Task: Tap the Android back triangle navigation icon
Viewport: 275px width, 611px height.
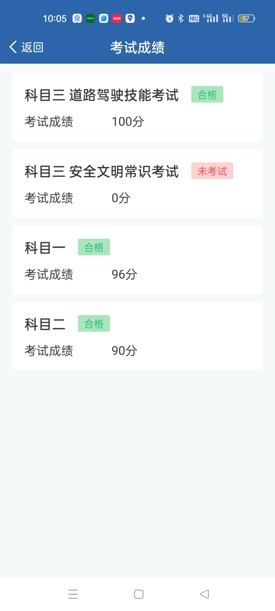Action: point(204,594)
